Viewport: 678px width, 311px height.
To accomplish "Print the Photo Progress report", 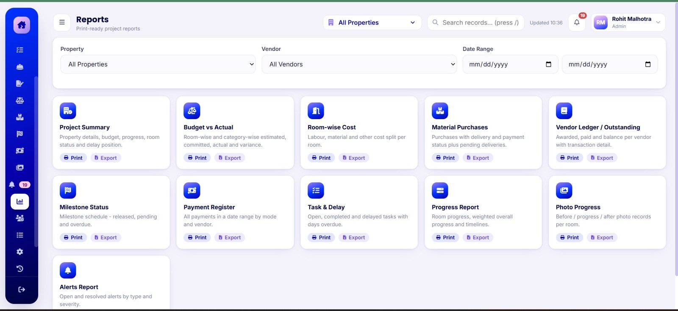I will coord(570,238).
